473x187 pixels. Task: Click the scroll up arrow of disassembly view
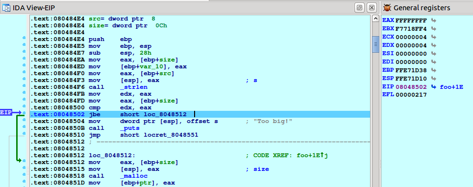(375, 19)
